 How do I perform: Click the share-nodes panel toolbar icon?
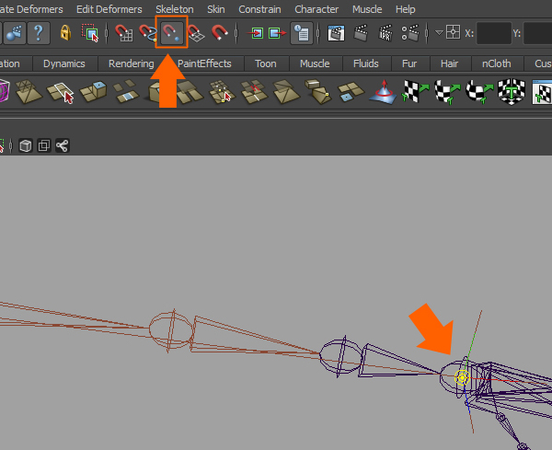(x=63, y=145)
